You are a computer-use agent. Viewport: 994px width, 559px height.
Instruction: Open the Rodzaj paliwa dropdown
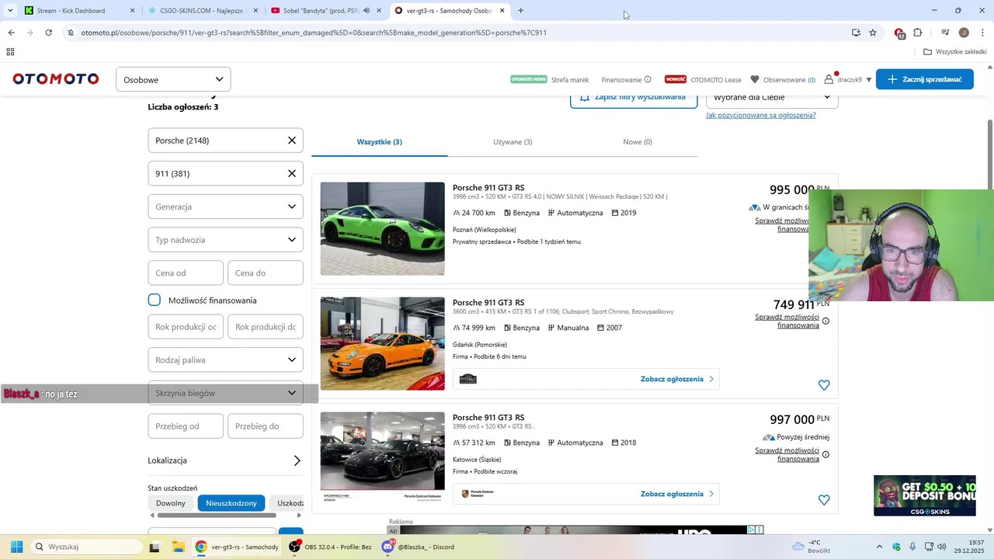[225, 360]
